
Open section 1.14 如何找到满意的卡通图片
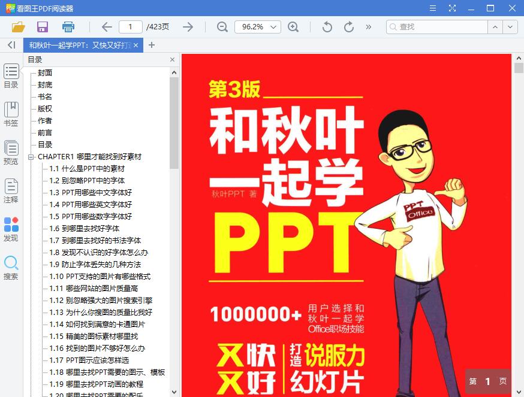(97, 324)
